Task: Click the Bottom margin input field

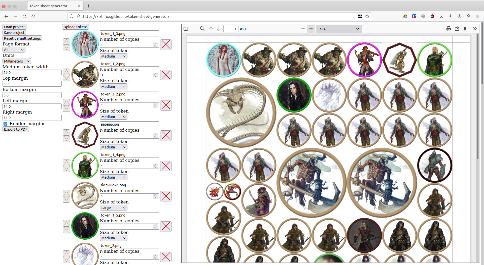Action: [x=32, y=95]
